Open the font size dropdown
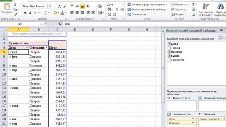Viewport: 226px width, 127px height. click(x=55, y=6)
